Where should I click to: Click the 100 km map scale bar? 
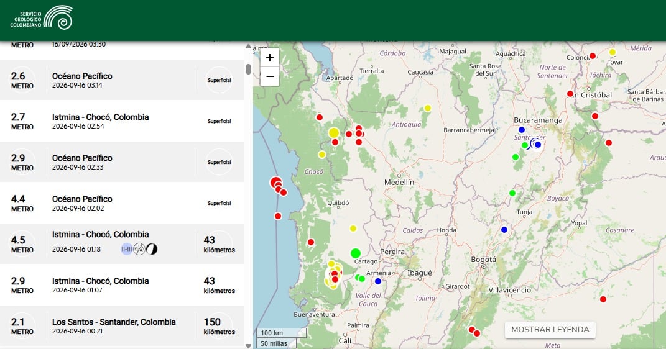(x=280, y=333)
